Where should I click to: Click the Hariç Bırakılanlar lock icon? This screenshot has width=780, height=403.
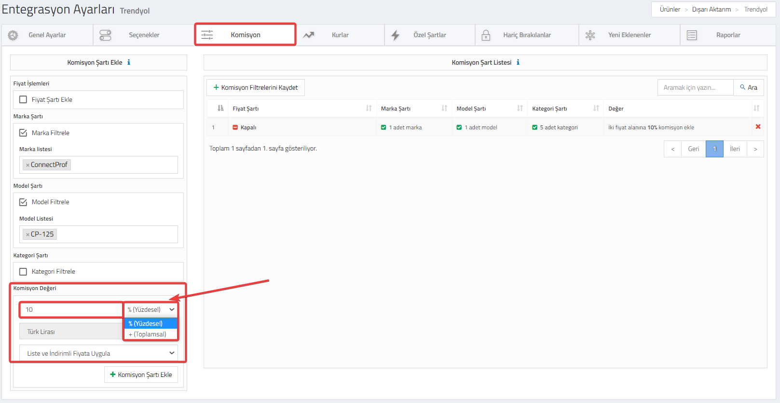pyautogui.click(x=486, y=35)
